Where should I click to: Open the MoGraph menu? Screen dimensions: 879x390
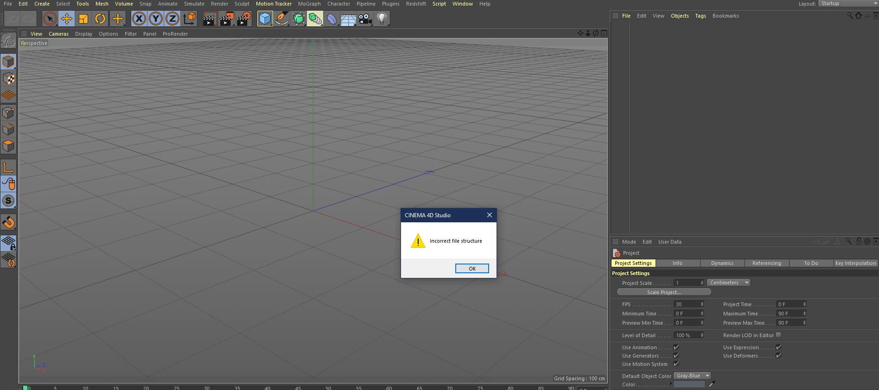(x=309, y=4)
